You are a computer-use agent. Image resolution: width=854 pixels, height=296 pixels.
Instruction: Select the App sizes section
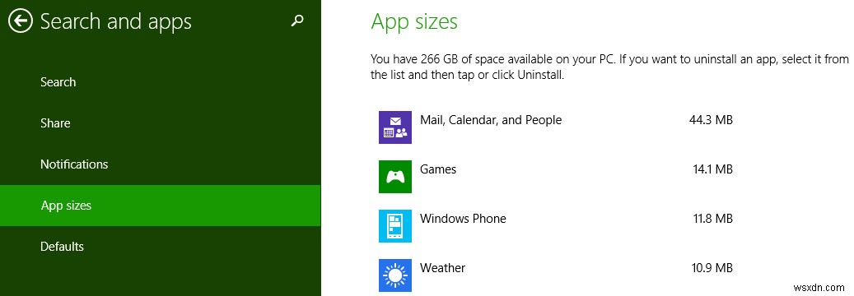[x=160, y=206]
